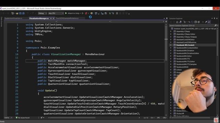
Task: Click the code cleanup brush icon in status strip
Action: pos(42,118)
